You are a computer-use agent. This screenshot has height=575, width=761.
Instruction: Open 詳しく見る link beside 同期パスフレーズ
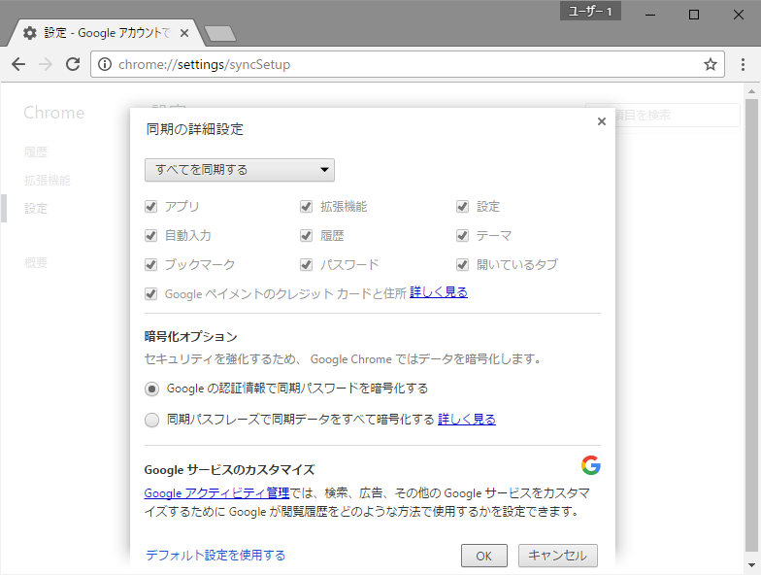[x=467, y=420]
